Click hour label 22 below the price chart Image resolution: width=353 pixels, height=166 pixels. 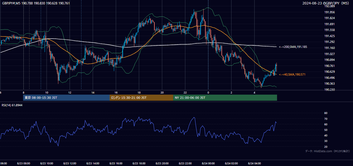tap(185, 93)
